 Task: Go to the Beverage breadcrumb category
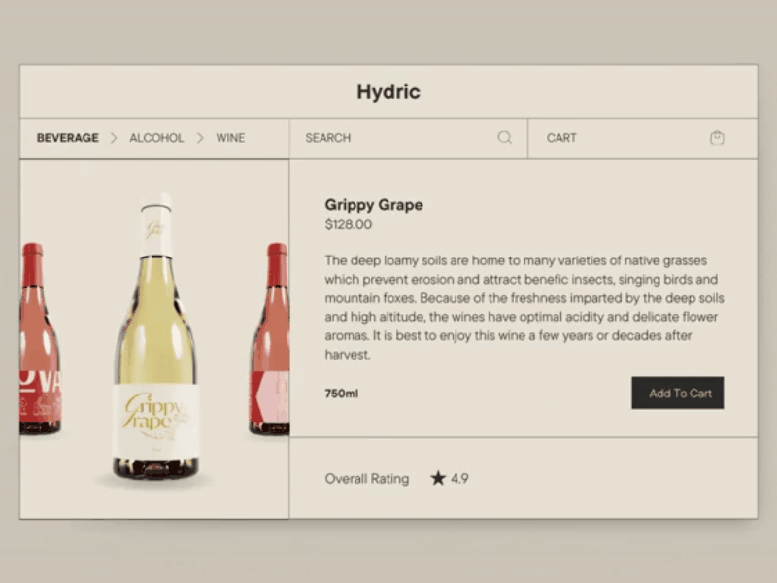[67, 138]
